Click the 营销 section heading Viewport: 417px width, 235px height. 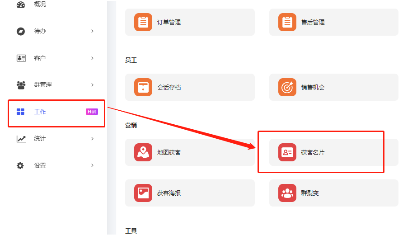(131, 125)
